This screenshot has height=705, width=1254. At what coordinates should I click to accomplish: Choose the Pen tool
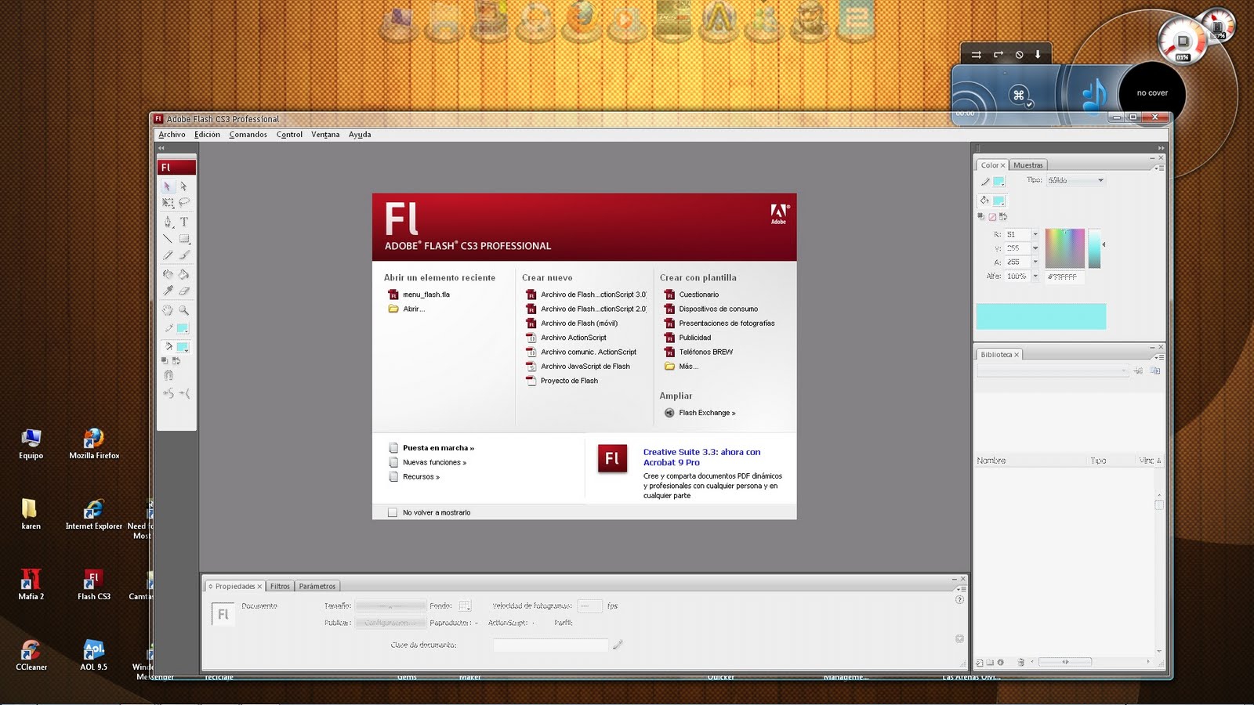point(168,222)
